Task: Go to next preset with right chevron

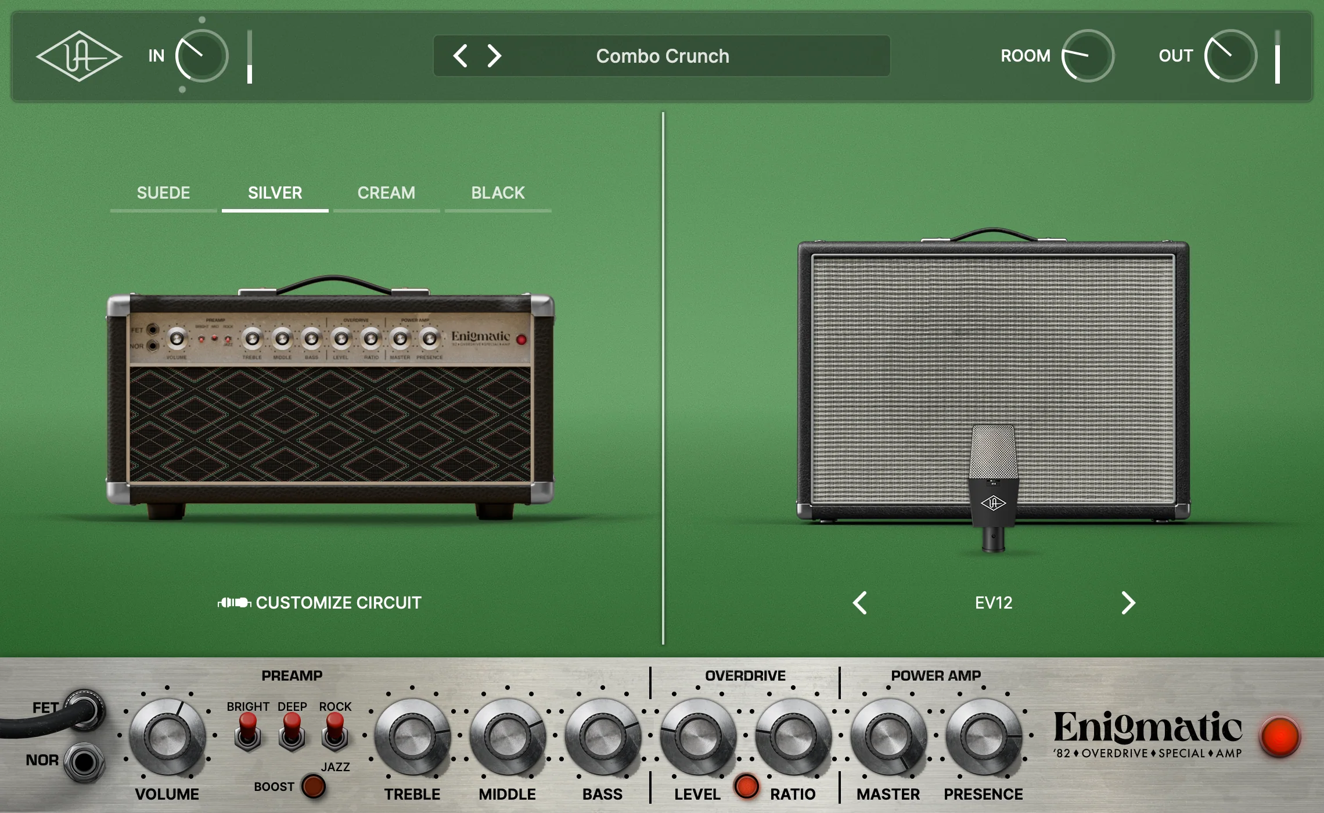Action: tap(494, 56)
